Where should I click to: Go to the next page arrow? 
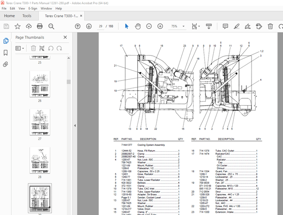point(89,26)
